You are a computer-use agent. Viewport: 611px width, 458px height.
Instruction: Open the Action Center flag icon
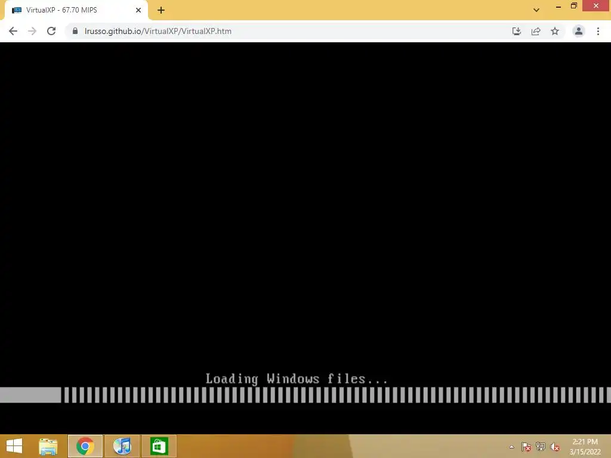pyautogui.click(x=526, y=447)
